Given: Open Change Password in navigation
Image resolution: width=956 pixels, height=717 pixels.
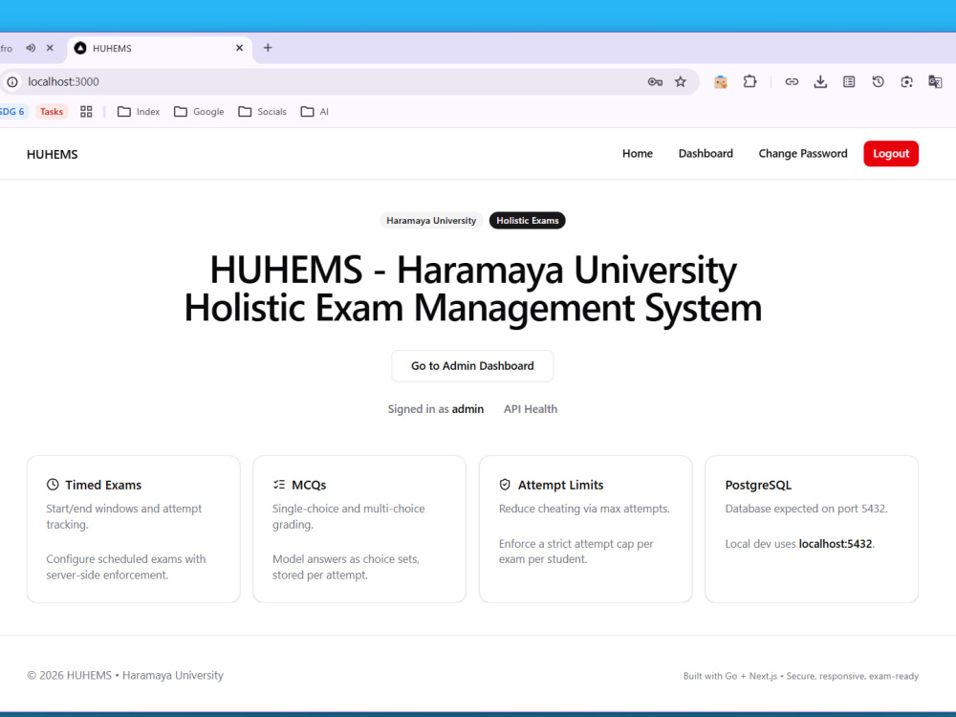Looking at the screenshot, I should click(803, 154).
